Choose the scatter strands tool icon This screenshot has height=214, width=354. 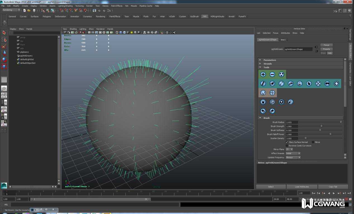tap(281, 74)
